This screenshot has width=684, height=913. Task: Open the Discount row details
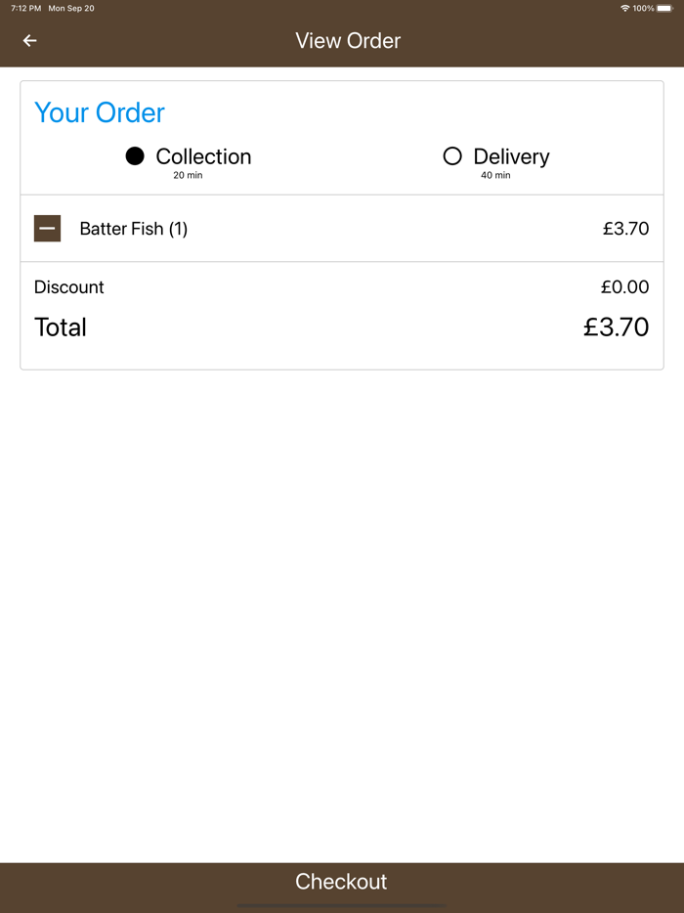point(342,286)
